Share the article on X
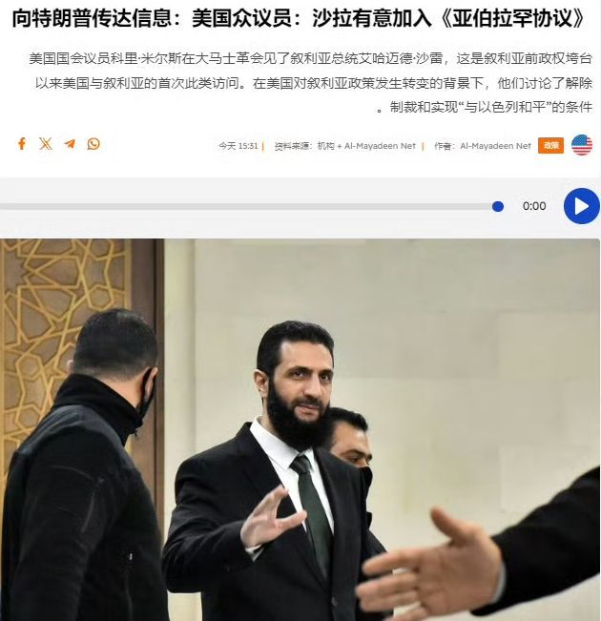This screenshot has height=621, width=601. pyautogui.click(x=46, y=144)
